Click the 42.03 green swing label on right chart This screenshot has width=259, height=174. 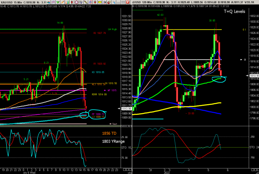(x=160, y=15)
